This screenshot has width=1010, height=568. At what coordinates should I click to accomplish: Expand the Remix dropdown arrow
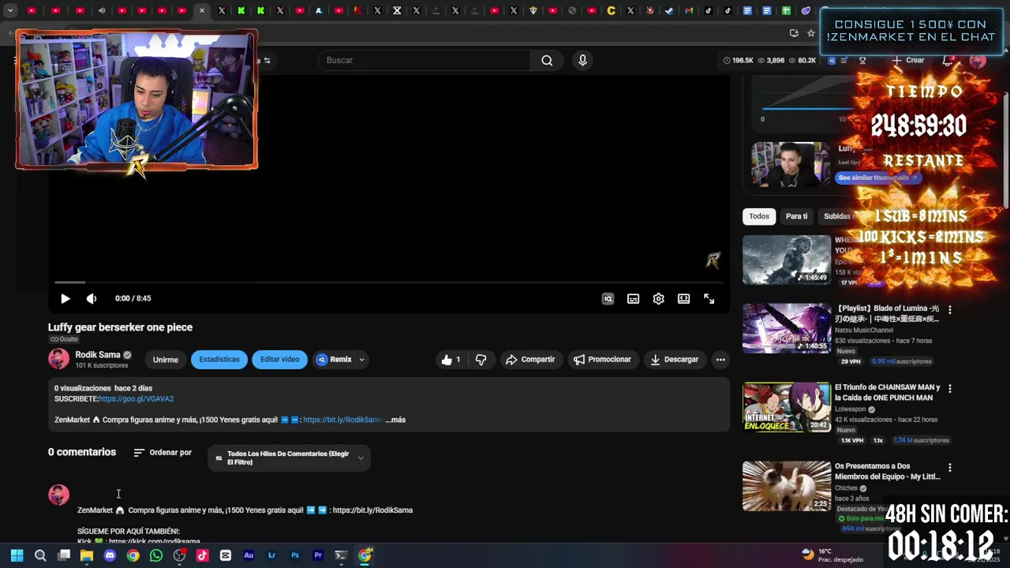coord(361,360)
